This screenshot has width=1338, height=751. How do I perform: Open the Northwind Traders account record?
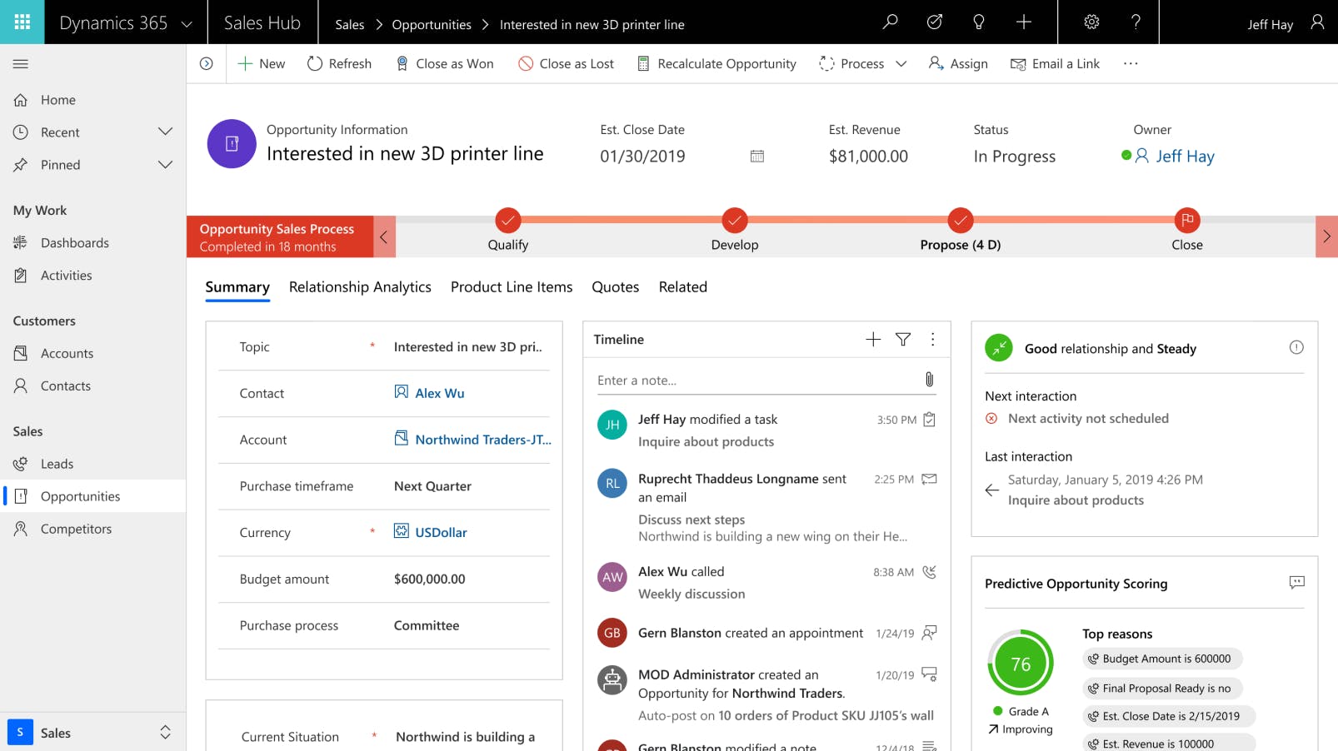(481, 440)
